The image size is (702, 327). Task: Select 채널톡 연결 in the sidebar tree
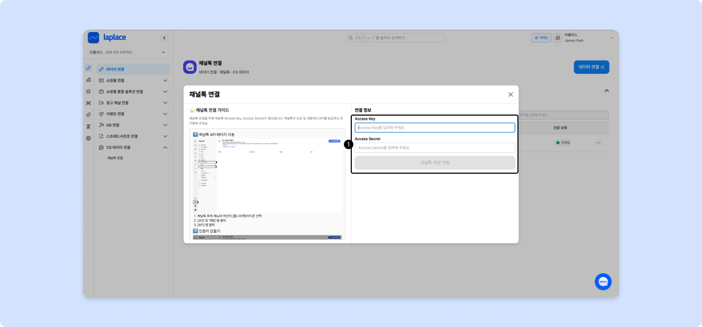tap(115, 157)
